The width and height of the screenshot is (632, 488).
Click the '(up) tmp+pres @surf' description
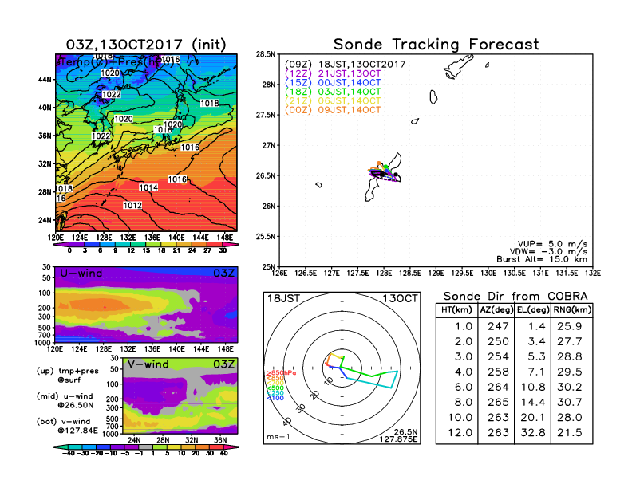point(68,375)
